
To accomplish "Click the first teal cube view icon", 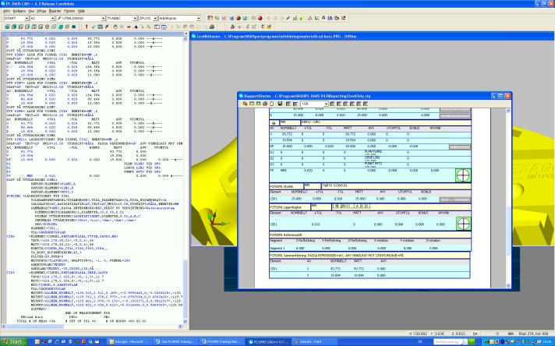I will click(x=7, y=27).
